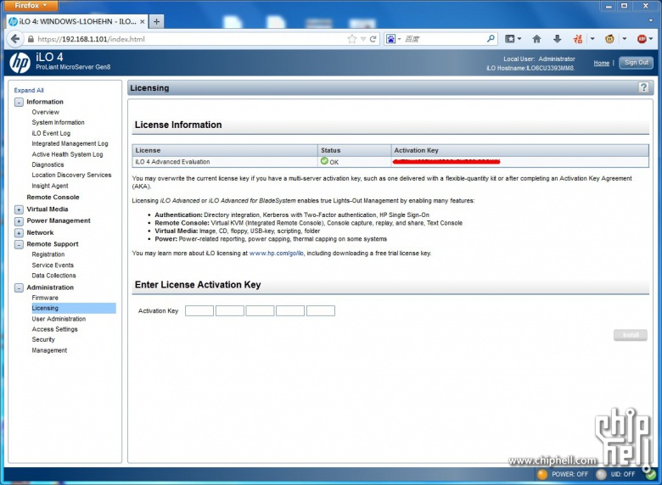Click the bookmark star icon in address bar
Viewport: 662px width, 485px height.
pos(351,39)
